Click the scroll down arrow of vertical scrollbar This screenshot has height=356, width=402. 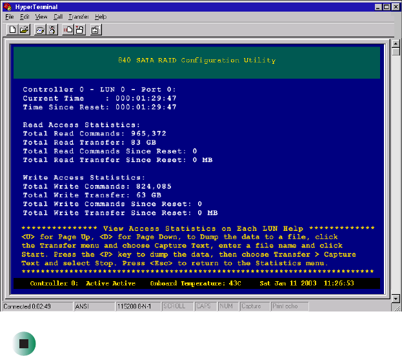point(396,299)
